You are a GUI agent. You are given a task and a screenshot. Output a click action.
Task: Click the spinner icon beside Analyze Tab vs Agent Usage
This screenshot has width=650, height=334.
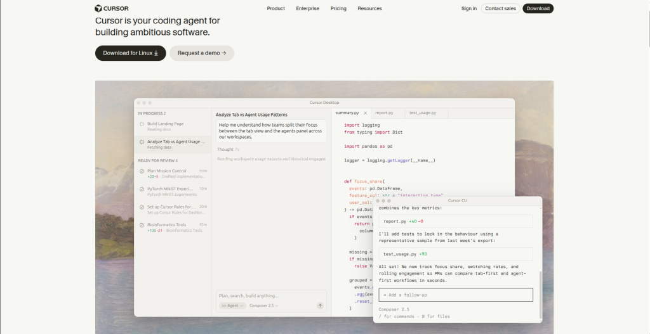coord(142,142)
